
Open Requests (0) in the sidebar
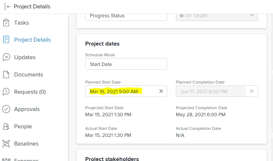tap(30, 92)
